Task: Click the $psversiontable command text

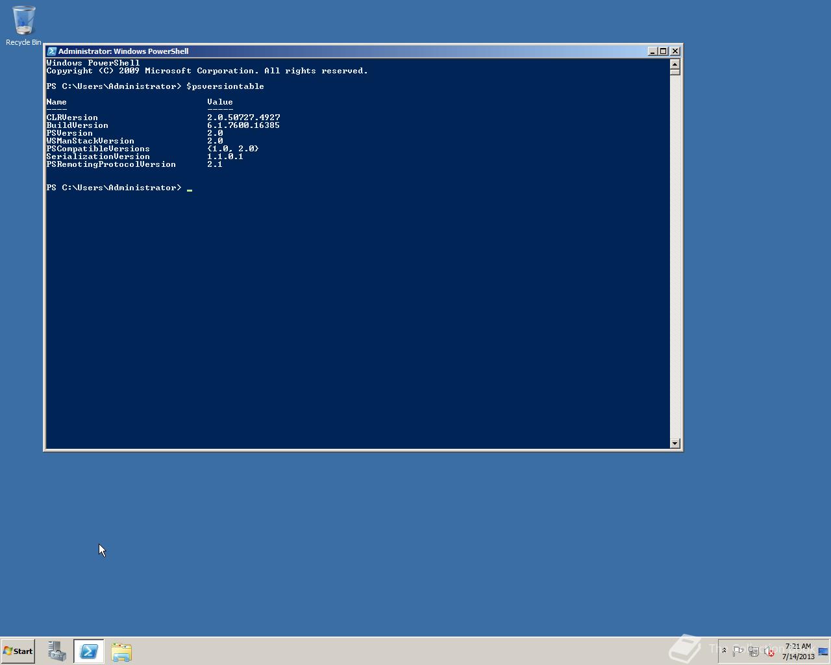Action: pyautogui.click(x=225, y=86)
